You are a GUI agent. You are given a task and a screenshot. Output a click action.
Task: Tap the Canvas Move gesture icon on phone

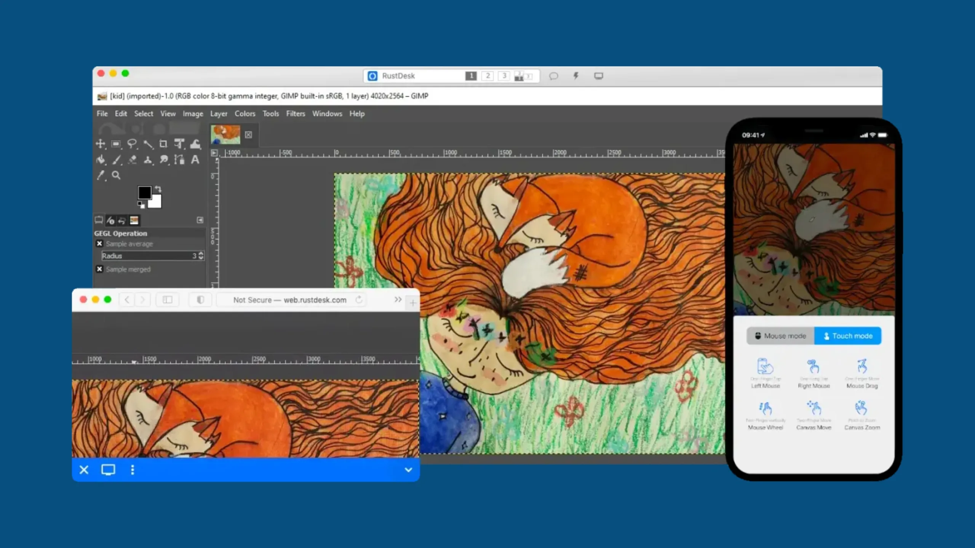tap(814, 408)
